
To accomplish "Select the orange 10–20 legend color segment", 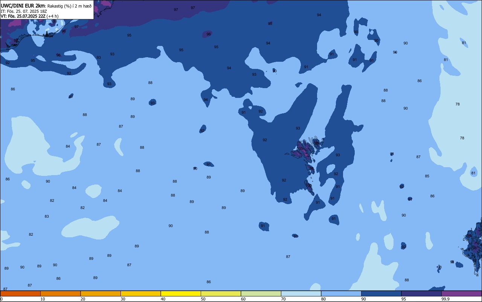I will pyautogui.click(x=60, y=293).
